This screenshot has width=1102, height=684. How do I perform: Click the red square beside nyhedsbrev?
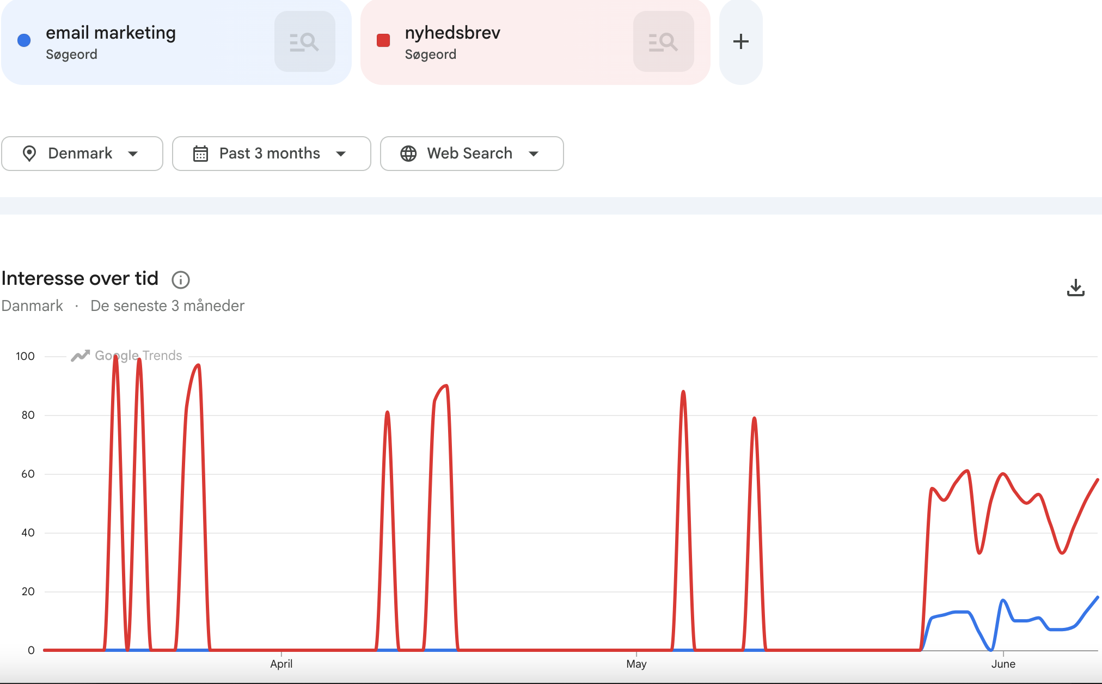pyautogui.click(x=383, y=40)
